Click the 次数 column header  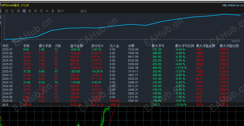coord(58,46)
